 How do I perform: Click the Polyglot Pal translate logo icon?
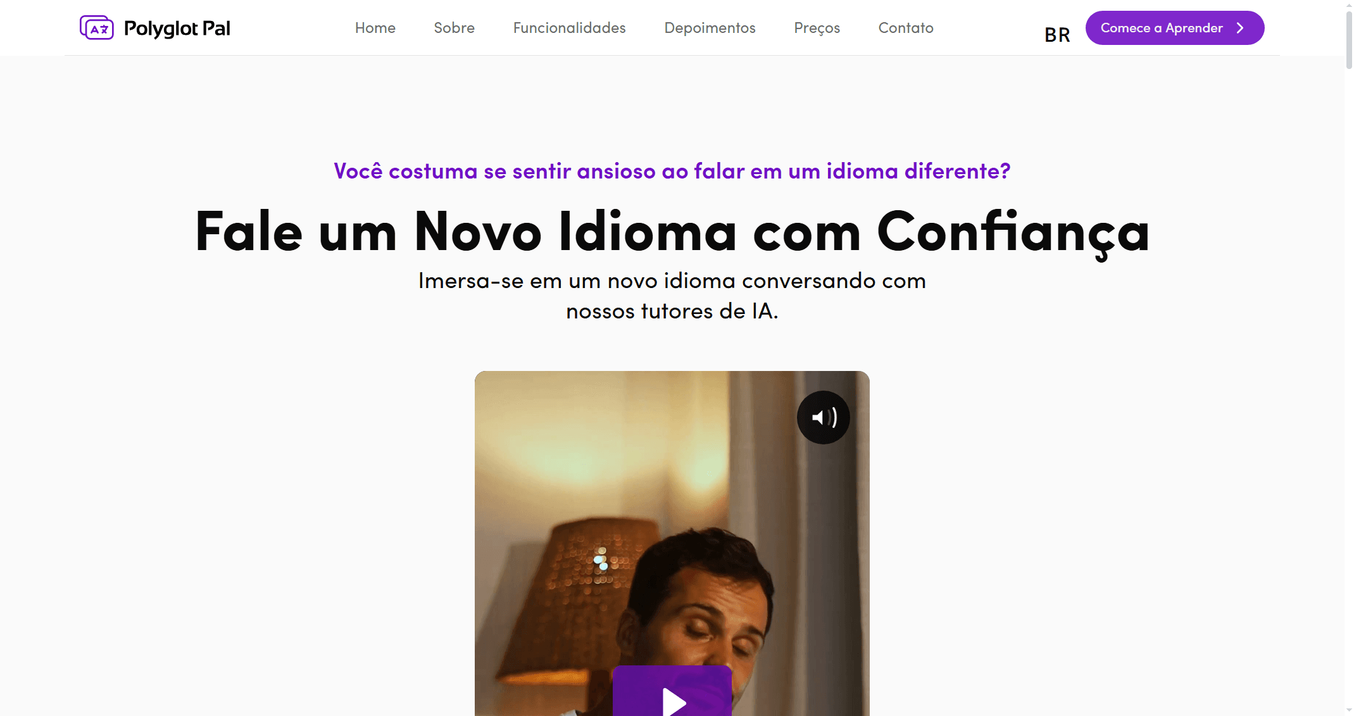(x=96, y=28)
